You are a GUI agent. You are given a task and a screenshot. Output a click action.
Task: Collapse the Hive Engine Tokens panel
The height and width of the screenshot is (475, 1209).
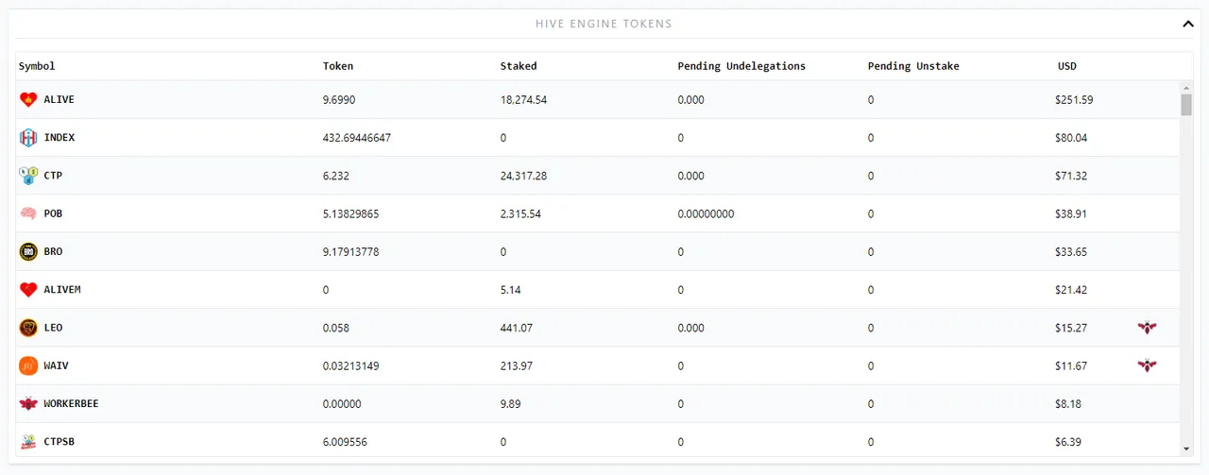click(x=1188, y=24)
